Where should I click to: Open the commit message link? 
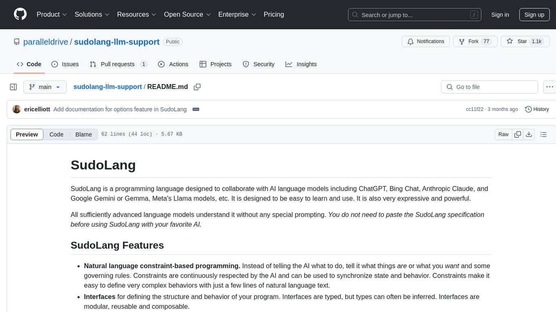[x=120, y=109]
